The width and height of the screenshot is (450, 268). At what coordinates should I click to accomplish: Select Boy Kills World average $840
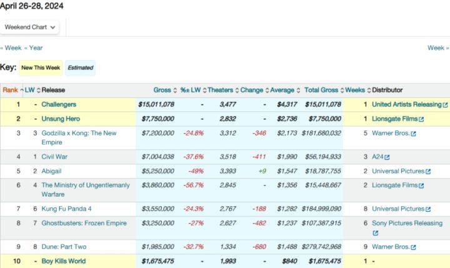click(289, 261)
